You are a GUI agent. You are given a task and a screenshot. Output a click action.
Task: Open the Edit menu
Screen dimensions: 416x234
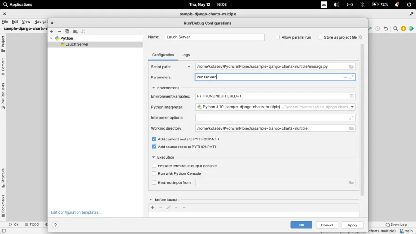click(15, 21)
